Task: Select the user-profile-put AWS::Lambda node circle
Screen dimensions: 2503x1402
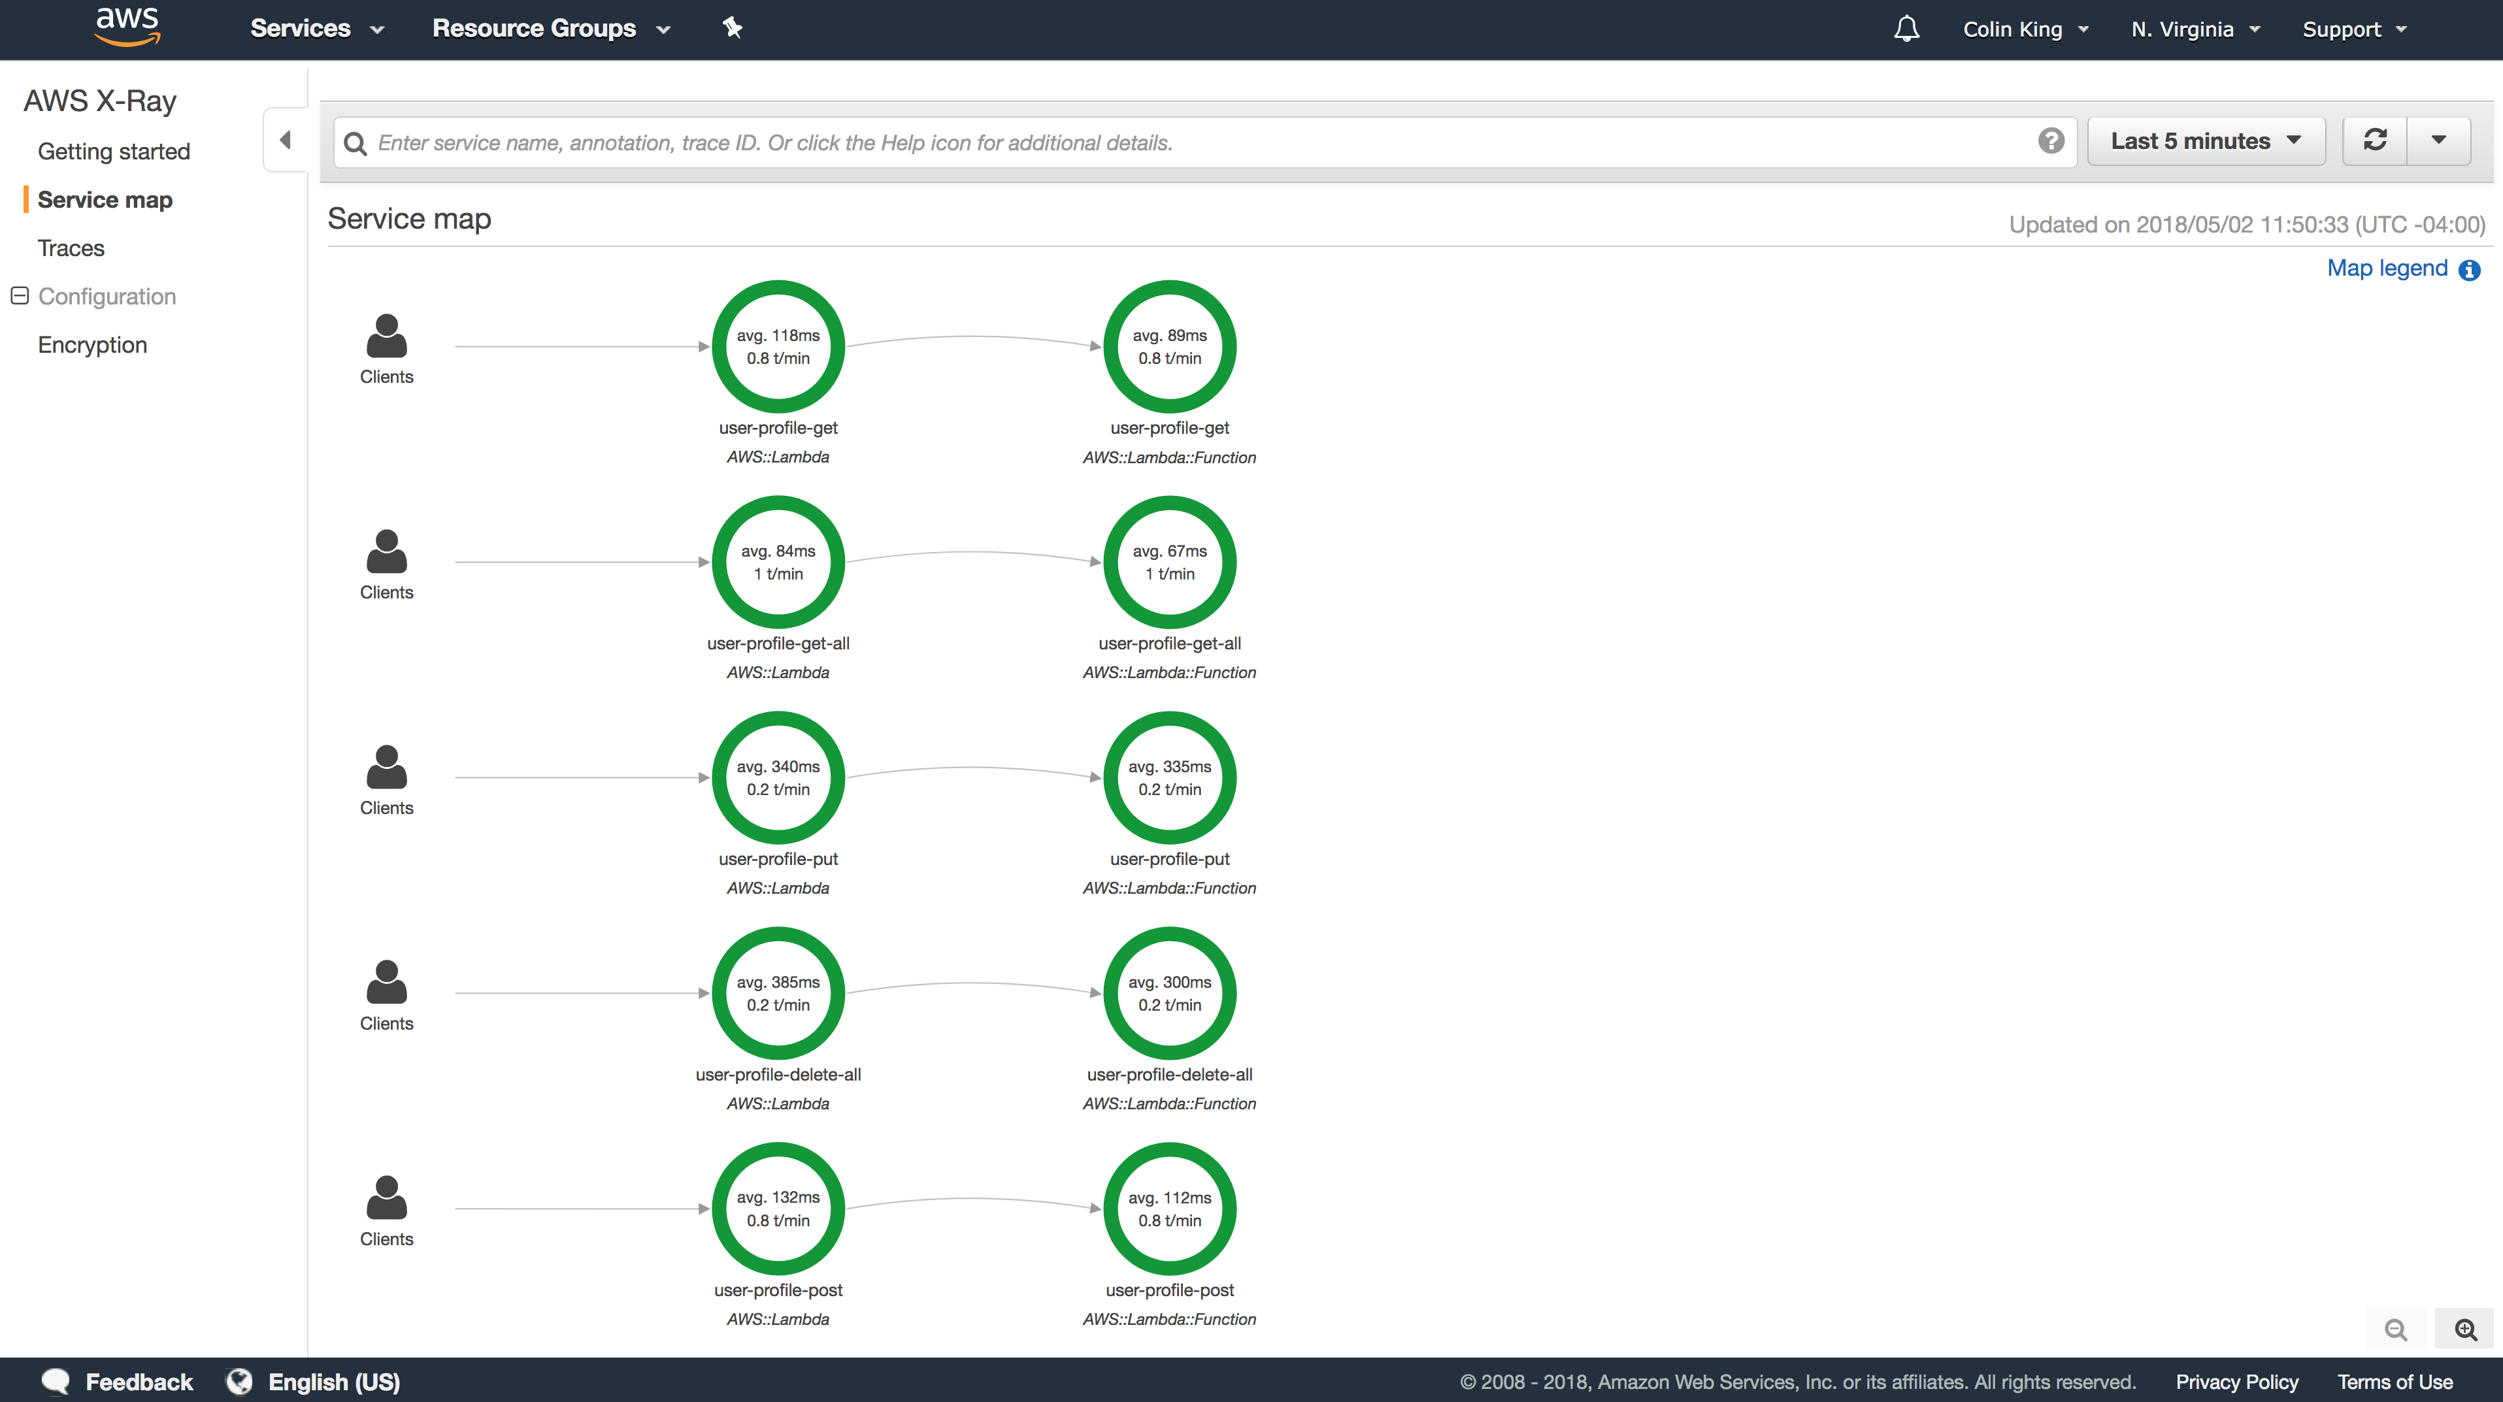Action: 777,777
